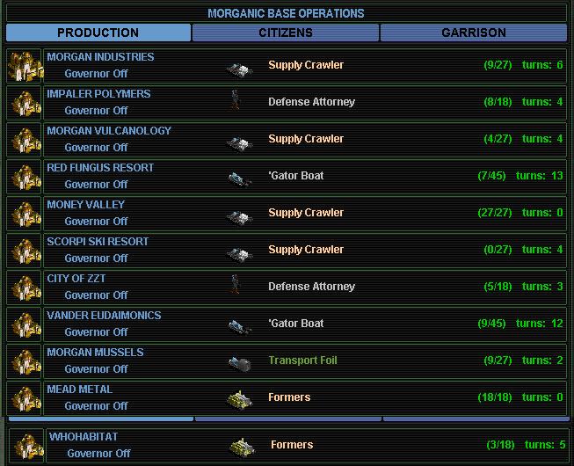574x466 pixels.
Task: Click the Defense Attorney unit icon for Impaler Polymers
Action: tap(235, 102)
